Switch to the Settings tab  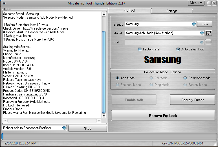pos(172,11)
